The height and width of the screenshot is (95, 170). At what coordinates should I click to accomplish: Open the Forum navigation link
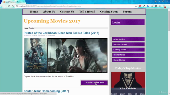127,12
